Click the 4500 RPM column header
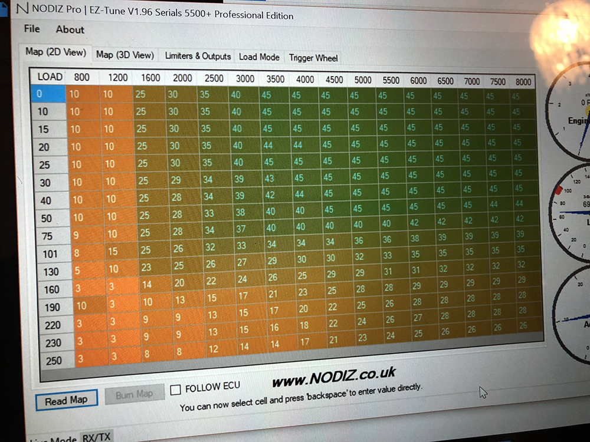This screenshot has width=590, height=442. pos(334,80)
